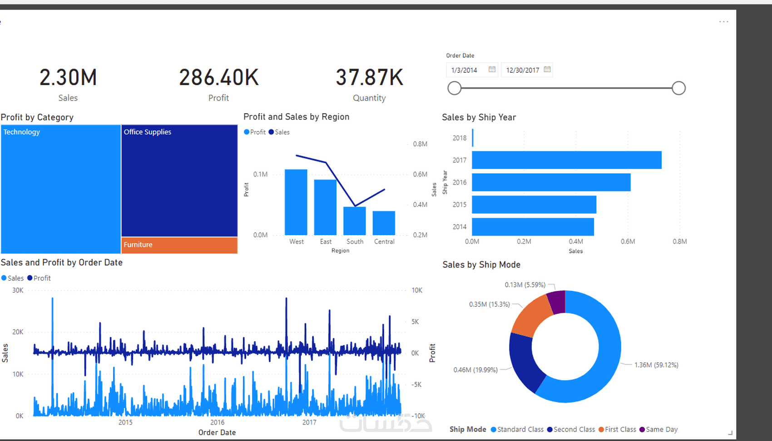Select the Furniture treemap tile
Image resolution: width=772 pixels, height=441 pixels.
click(x=179, y=246)
